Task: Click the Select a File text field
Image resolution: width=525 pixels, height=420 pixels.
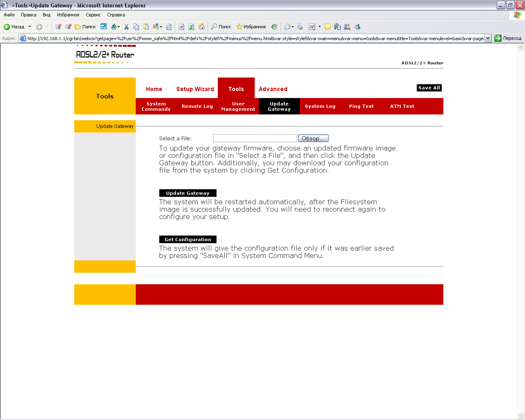Action: pyautogui.click(x=255, y=138)
